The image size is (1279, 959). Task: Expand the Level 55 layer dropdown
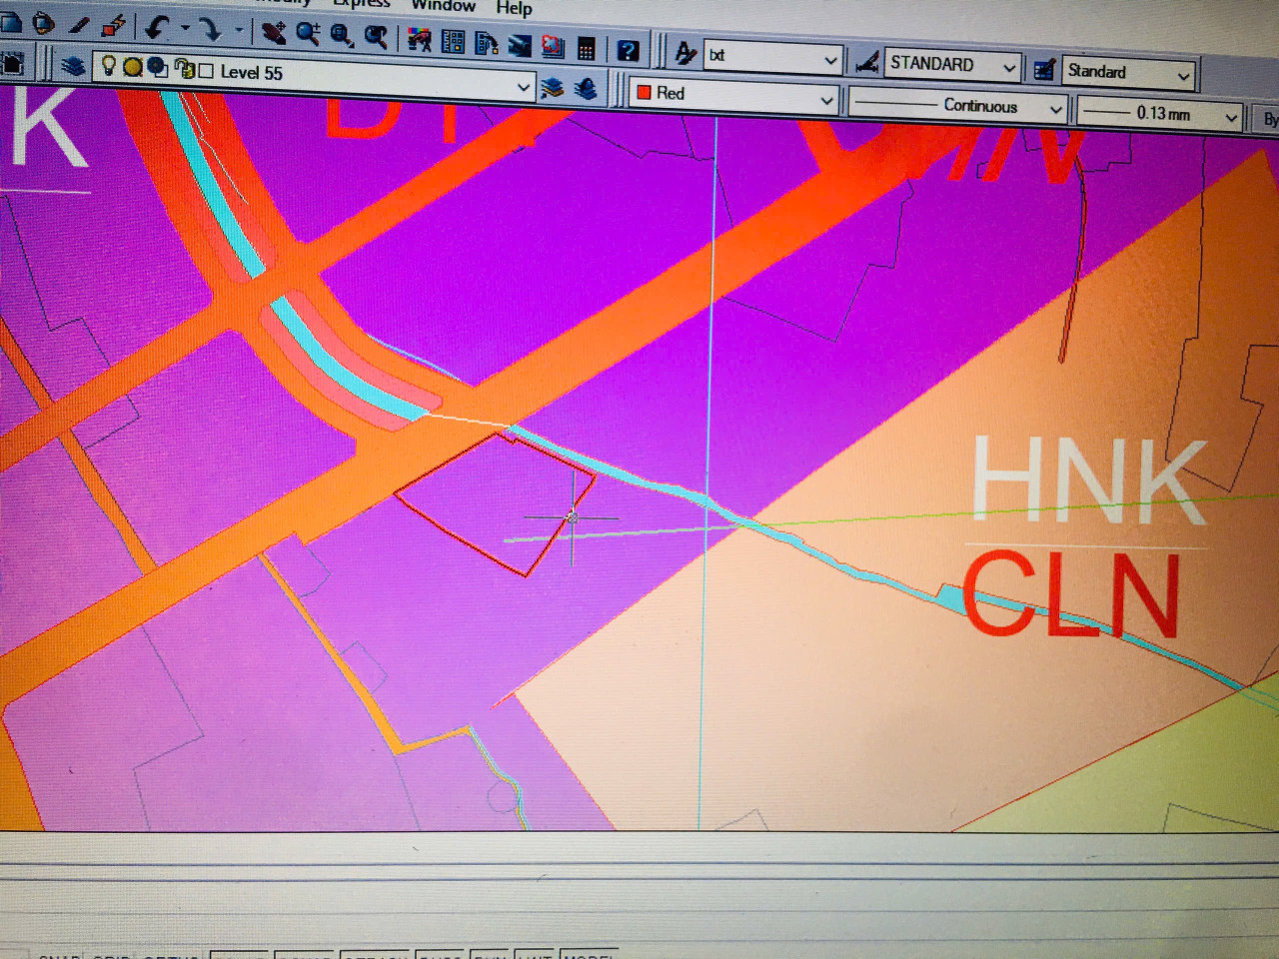point(523,88)
